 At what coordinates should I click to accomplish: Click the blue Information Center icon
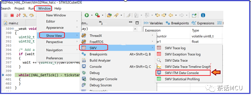203,15
